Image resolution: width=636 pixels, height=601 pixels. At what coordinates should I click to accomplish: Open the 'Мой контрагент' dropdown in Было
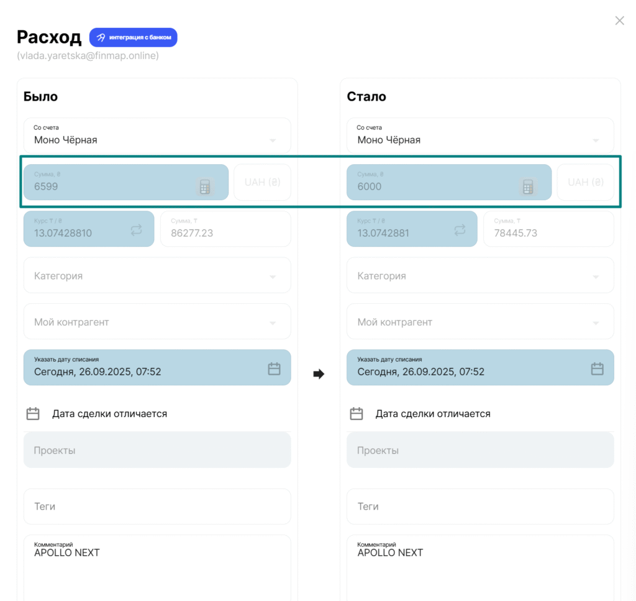tap(273, 323)
